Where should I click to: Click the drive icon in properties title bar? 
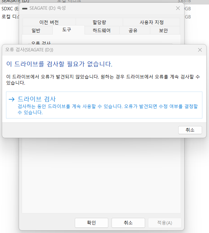click(25, 8)
